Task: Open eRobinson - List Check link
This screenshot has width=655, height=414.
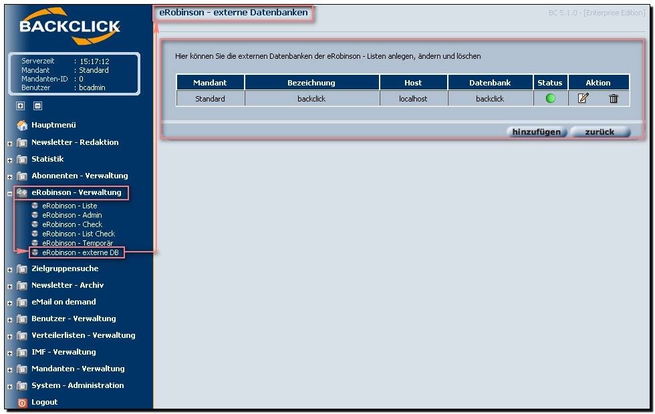Action: [78, 234]
